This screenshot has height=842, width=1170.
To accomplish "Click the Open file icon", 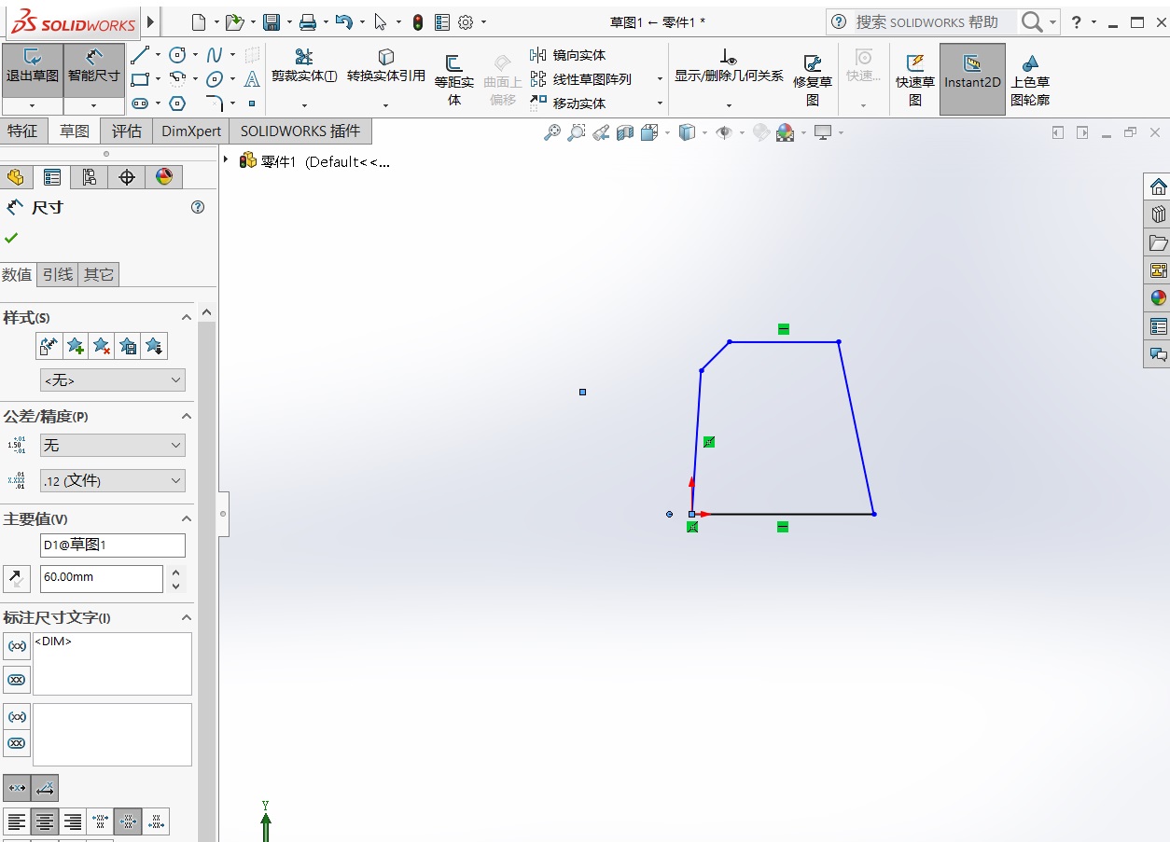I will click(234, 21).
